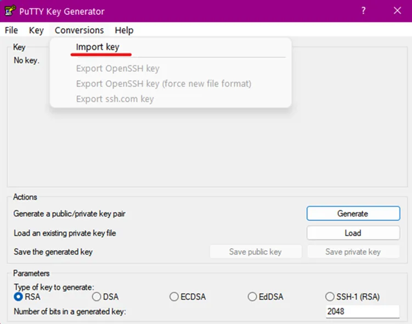
Task: Click the 'PuTTY Key Generator' title text
Action: [62, 12]
